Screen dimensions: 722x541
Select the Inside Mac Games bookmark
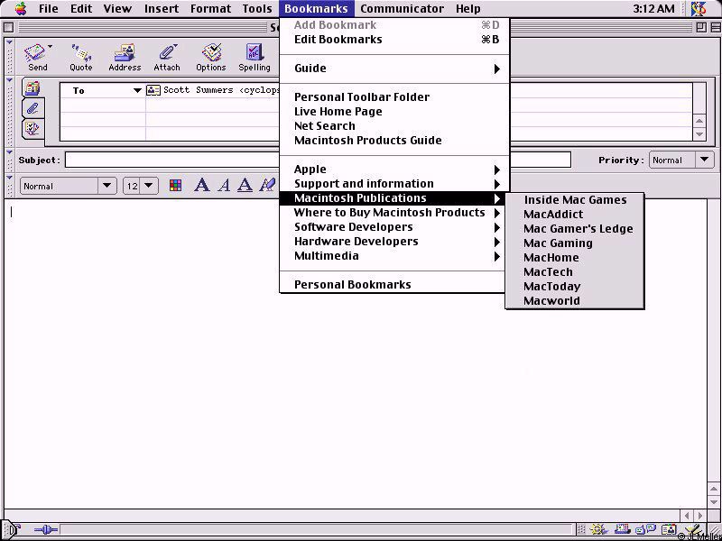pos(575,200)
